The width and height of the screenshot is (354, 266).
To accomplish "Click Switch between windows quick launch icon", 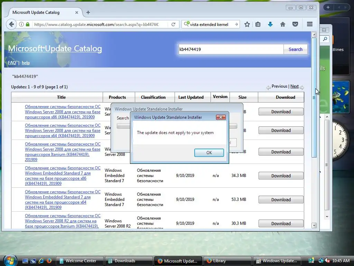I will (x=33, y=261).
